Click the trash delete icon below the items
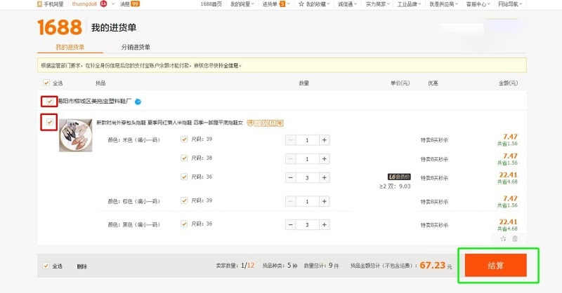Screen dimensions: 562x293 click(515, 238)
